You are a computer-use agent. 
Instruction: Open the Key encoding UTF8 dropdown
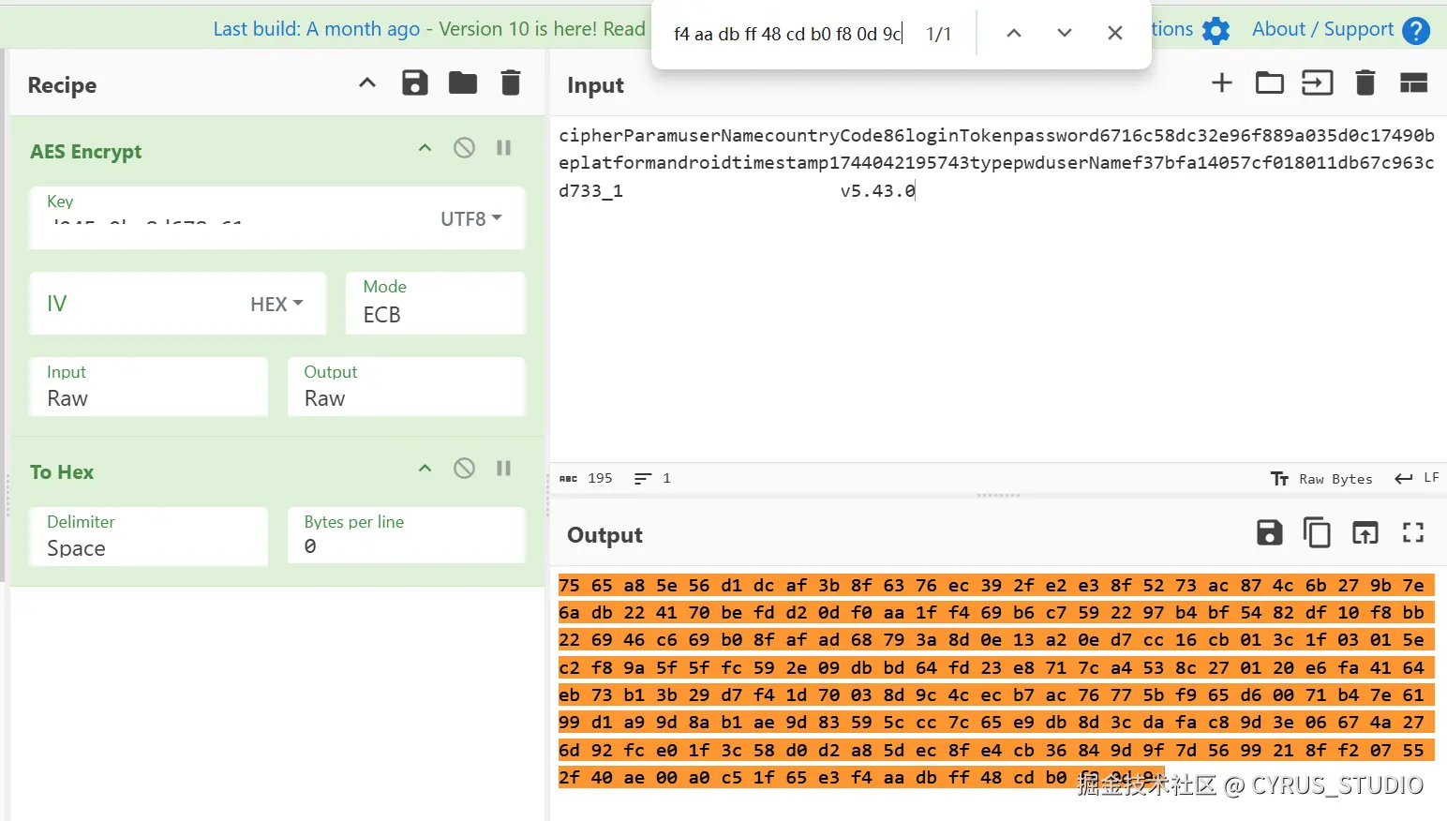pyautogui.click(x=471, y=219)
